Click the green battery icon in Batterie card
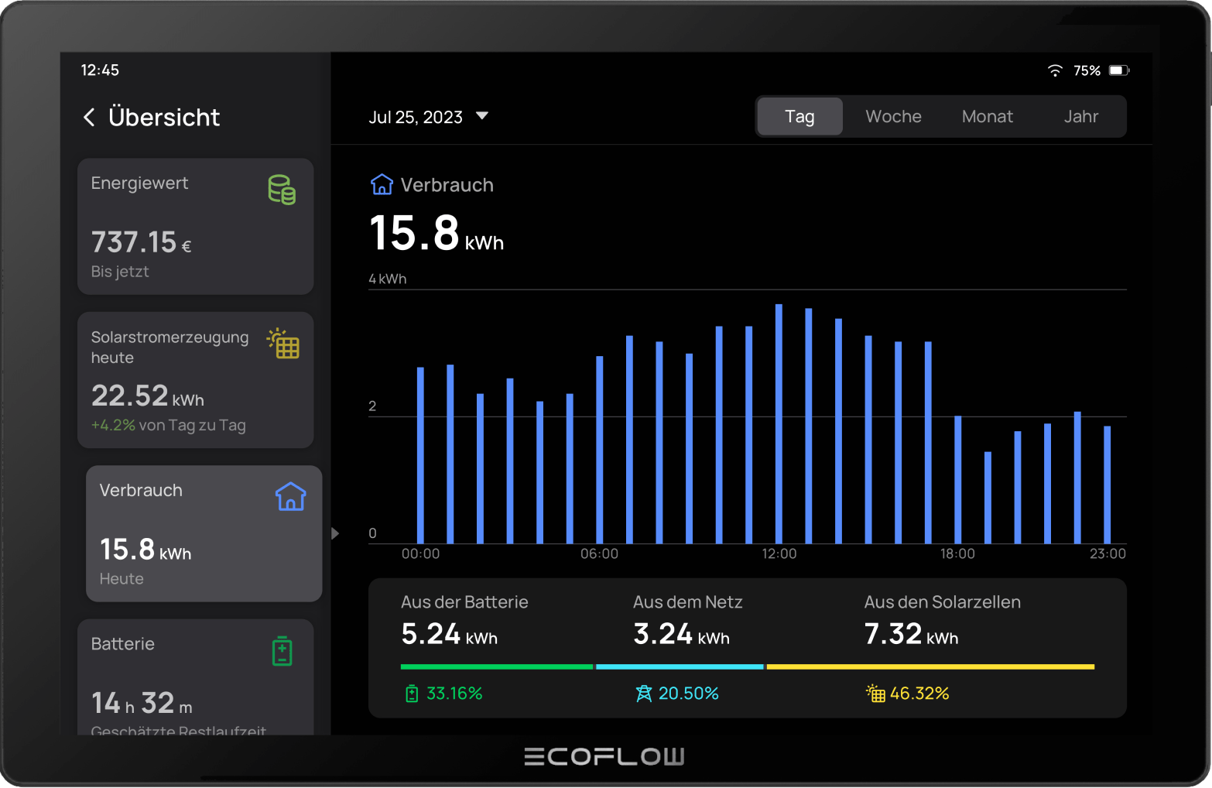Viewport: 1212px width, 788px height. [282, 651]
